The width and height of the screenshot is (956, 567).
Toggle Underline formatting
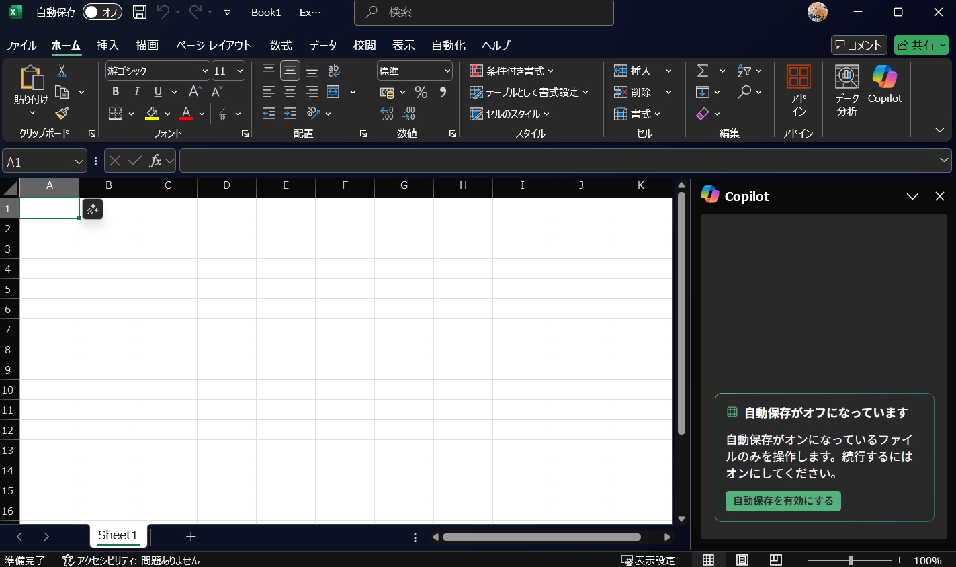click(158, 91)
